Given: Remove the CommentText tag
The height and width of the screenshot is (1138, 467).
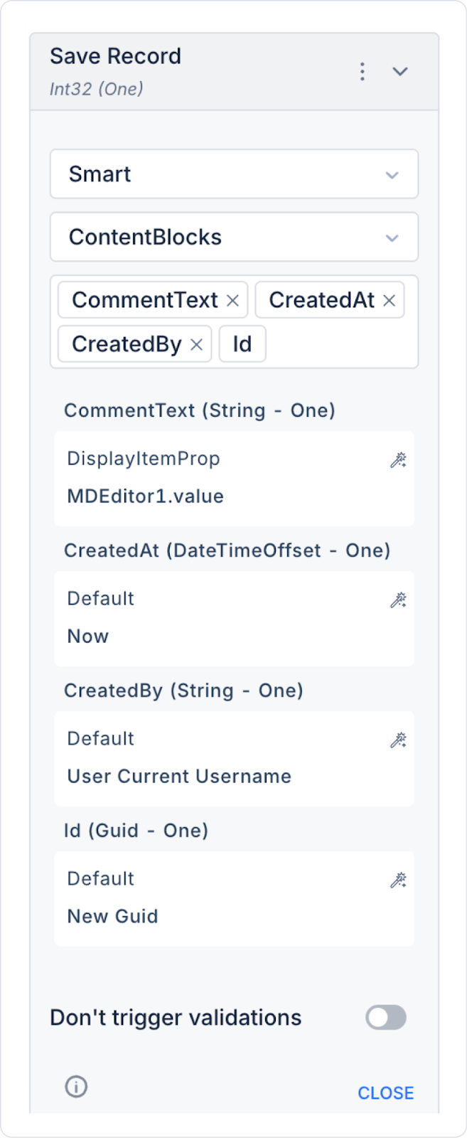Looking at the screenshot, I should coord(232,301).
